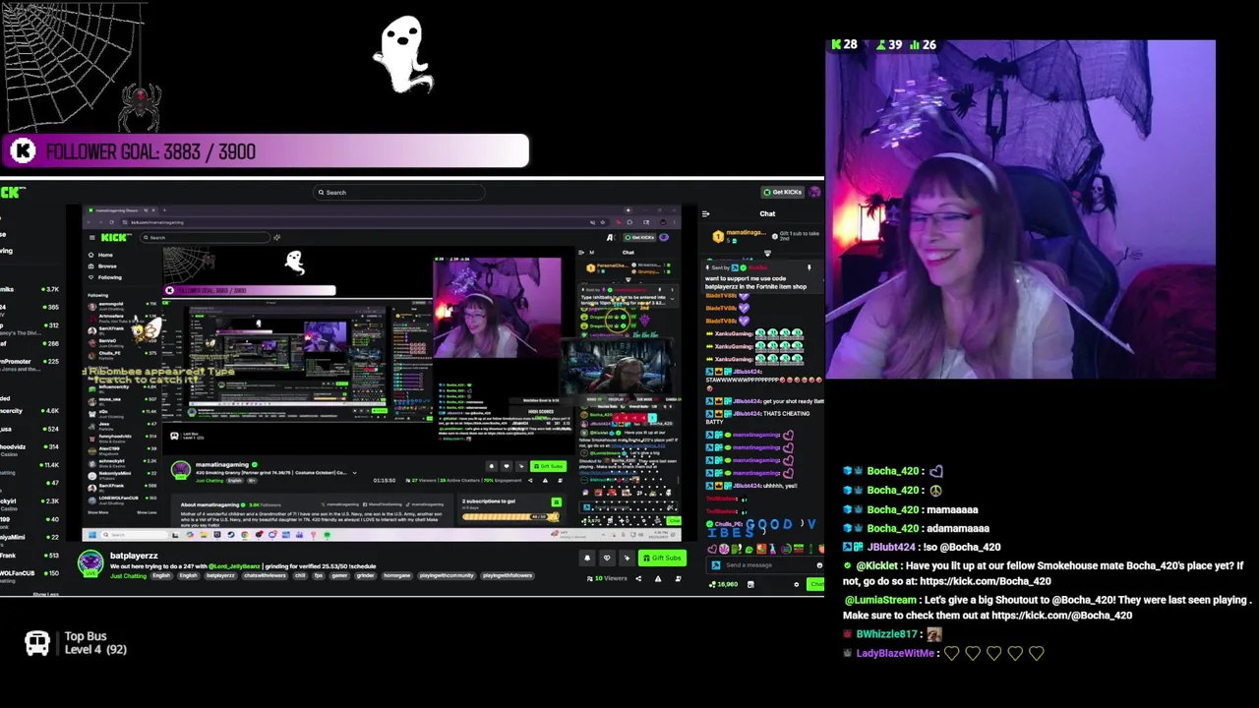Open the profile avatar next to Get KICKs

point(814,192)
